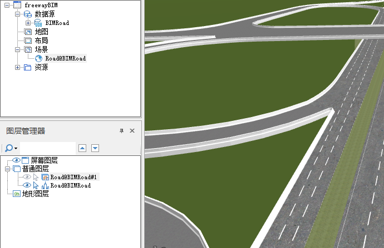Pin the 图层管理器 panel

[121, 131]
